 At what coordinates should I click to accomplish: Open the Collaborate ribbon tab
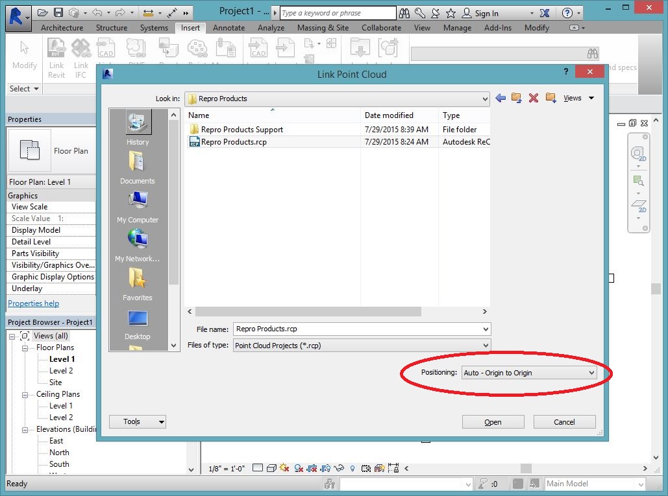(x=381, y=28)
